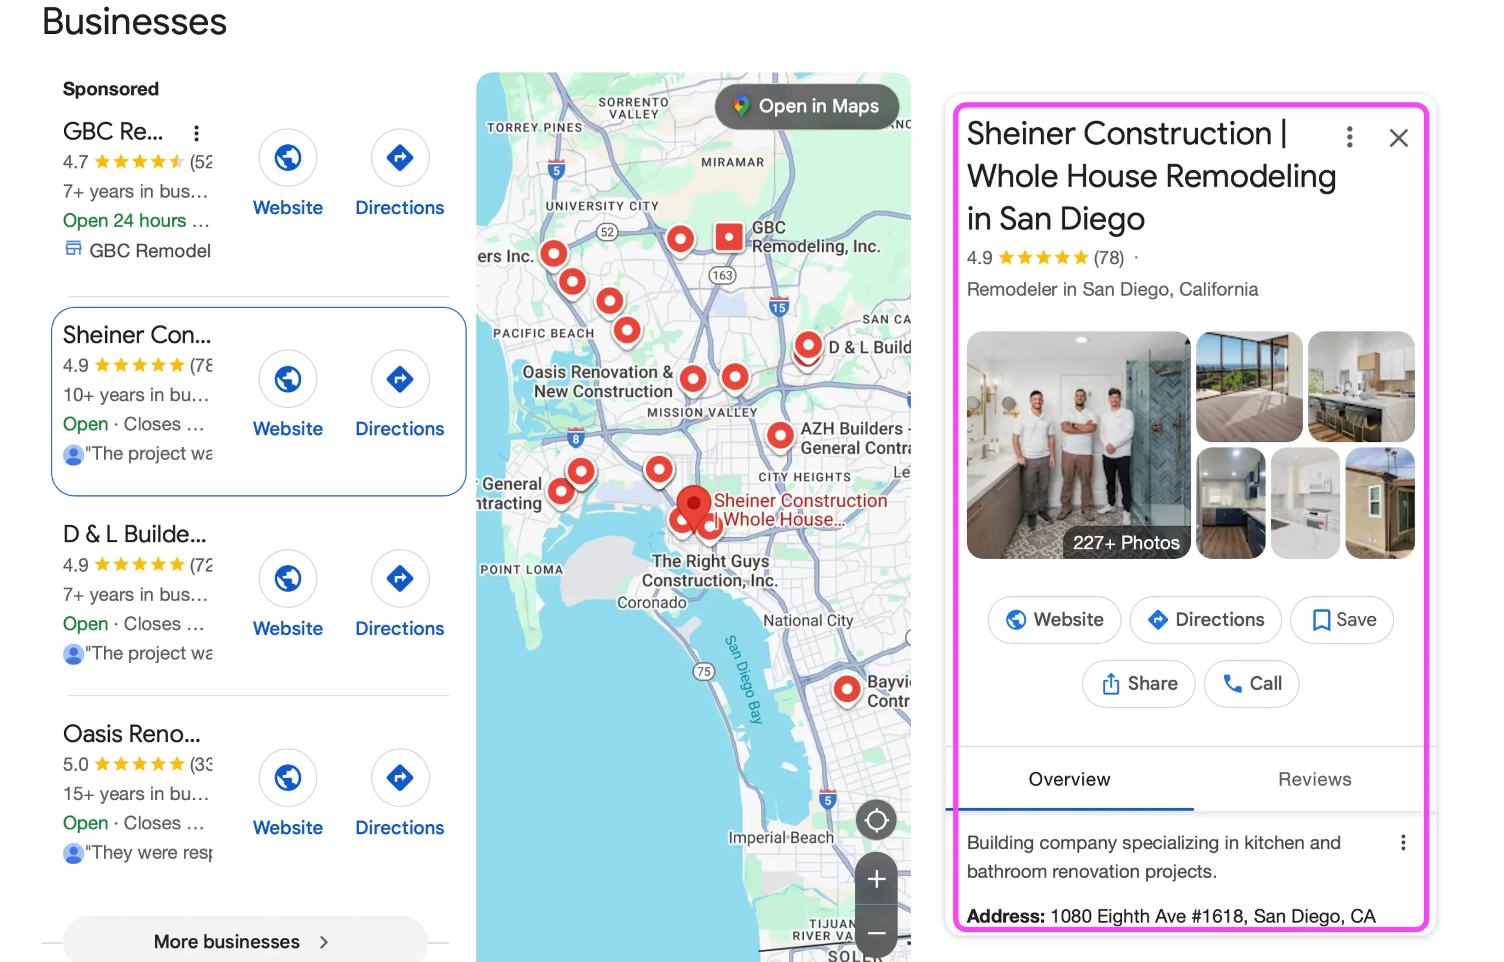
Task: Save Sheiner Construction to your list
Action: [1341, 620]
